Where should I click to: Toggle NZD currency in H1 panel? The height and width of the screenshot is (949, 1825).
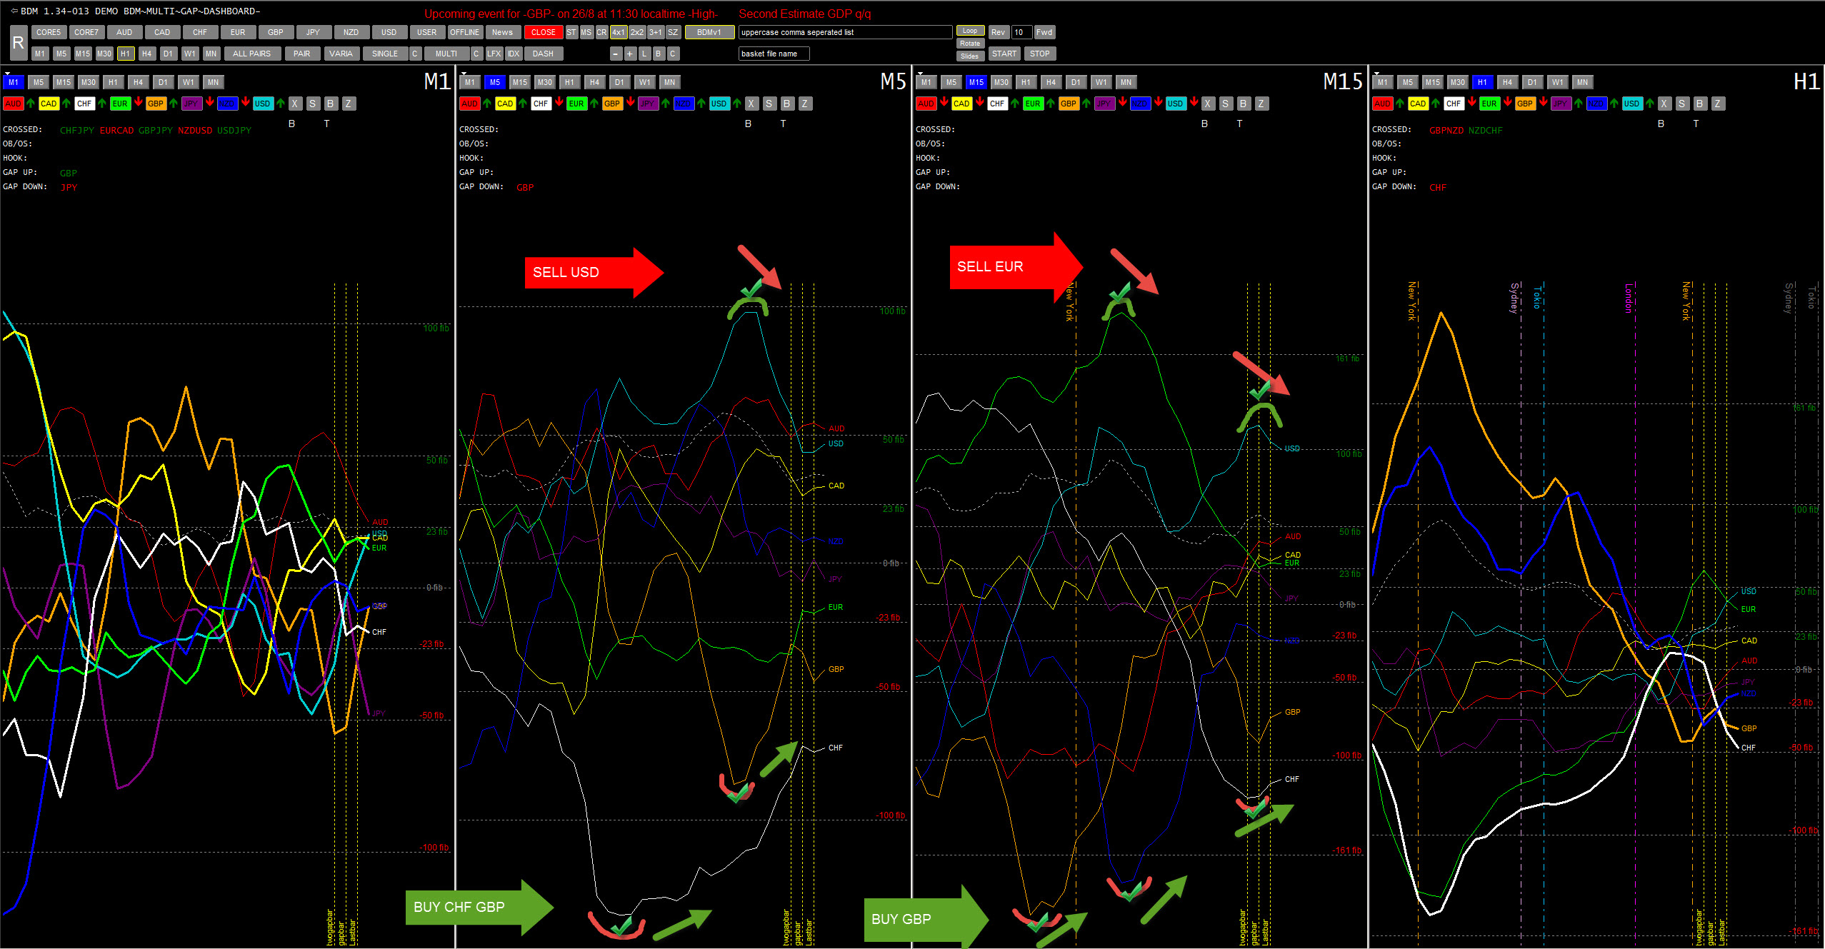(x=1596, y=104)
